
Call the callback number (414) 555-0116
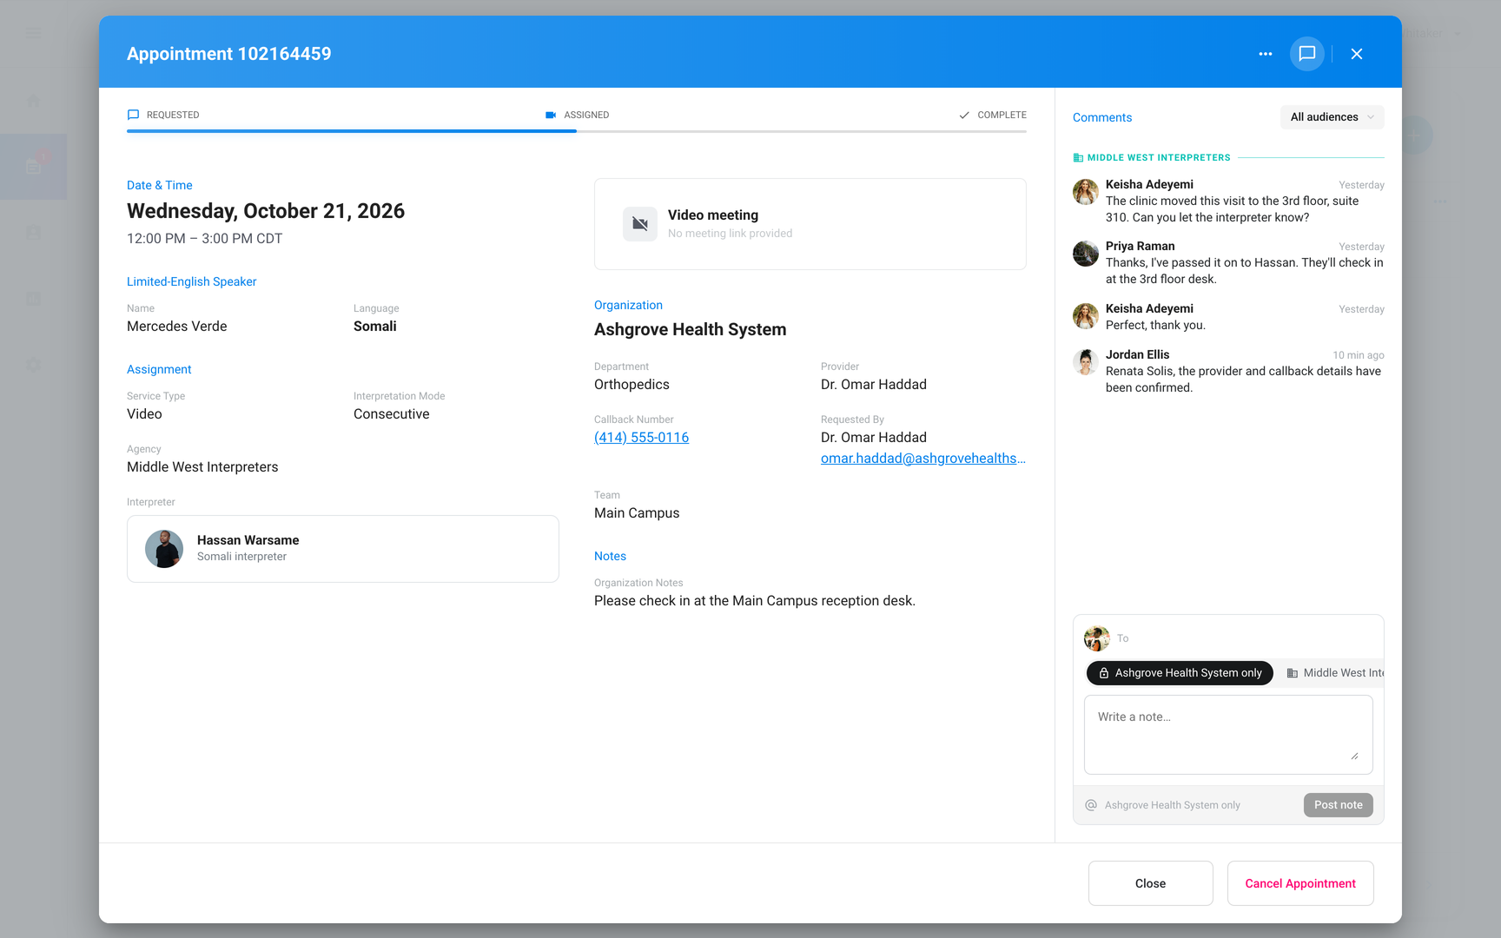[x=641, y=438]
